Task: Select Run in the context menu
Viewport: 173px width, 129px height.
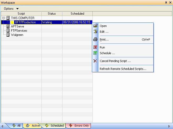Action: click(x=123, y=47)
